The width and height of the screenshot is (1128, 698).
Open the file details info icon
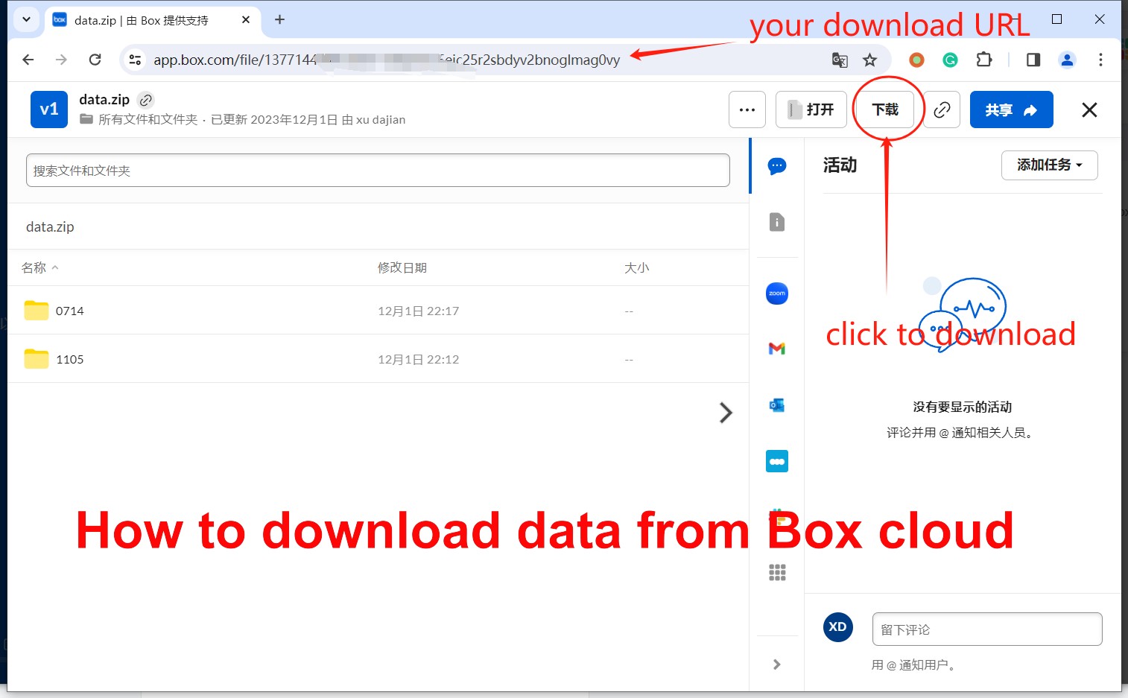coord(776,222)
